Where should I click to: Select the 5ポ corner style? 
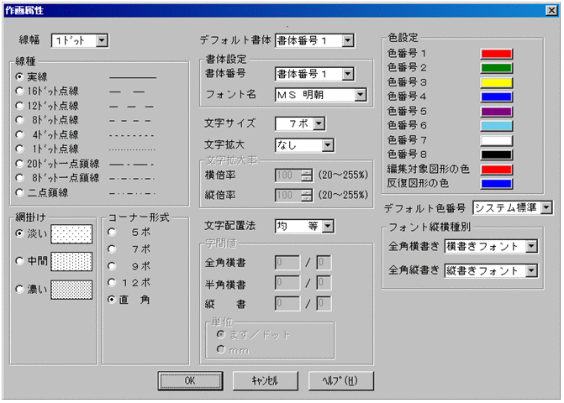[112, 233]
